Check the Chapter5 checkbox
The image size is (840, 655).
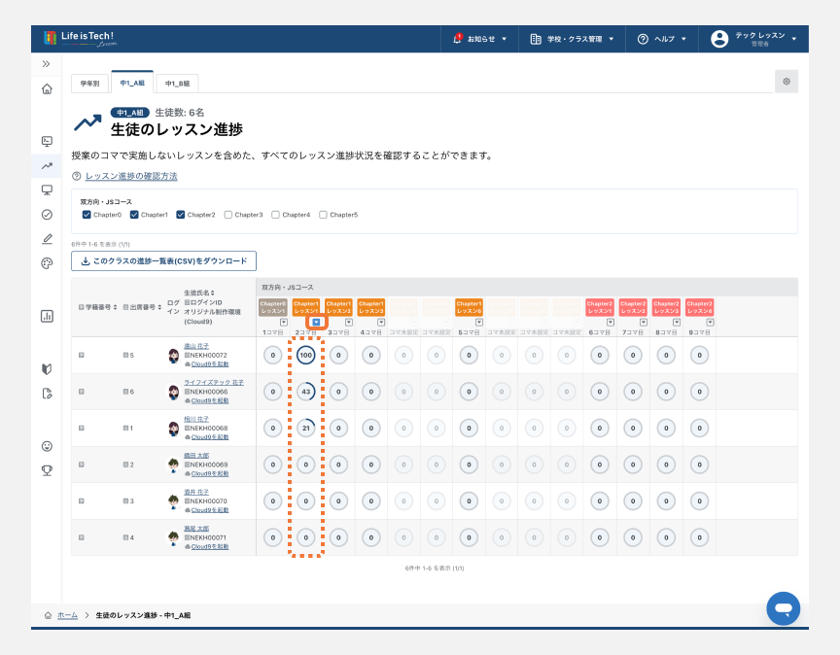tap(324, 215)
